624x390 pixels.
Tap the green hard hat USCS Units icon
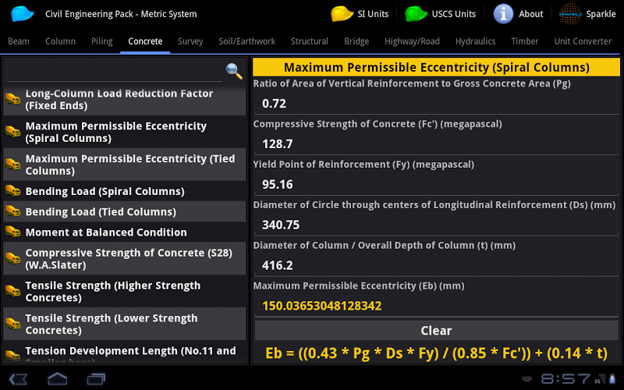tap(417, 14)
